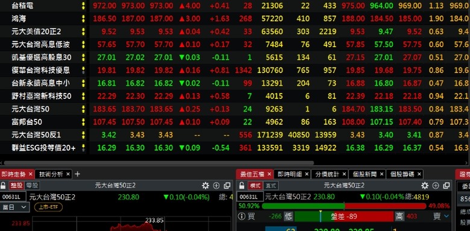470x231 pixels.
Task: Select the 野村臺灣新科技50 row name
Action: (42, 96)
